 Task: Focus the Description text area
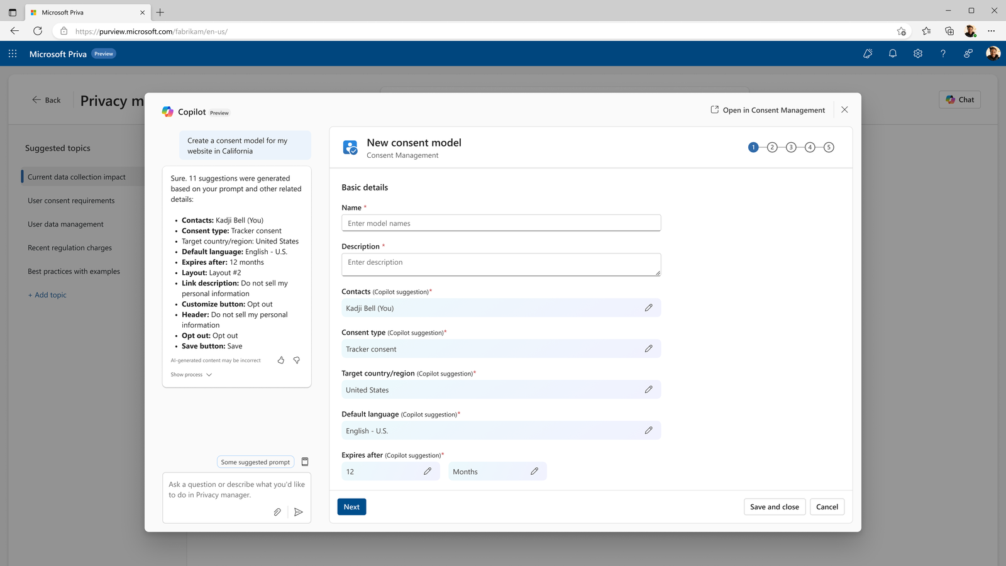(501, 265)
